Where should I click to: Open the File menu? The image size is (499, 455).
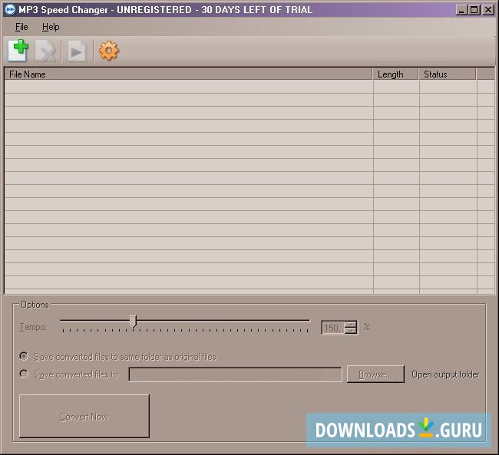[21, 27]
